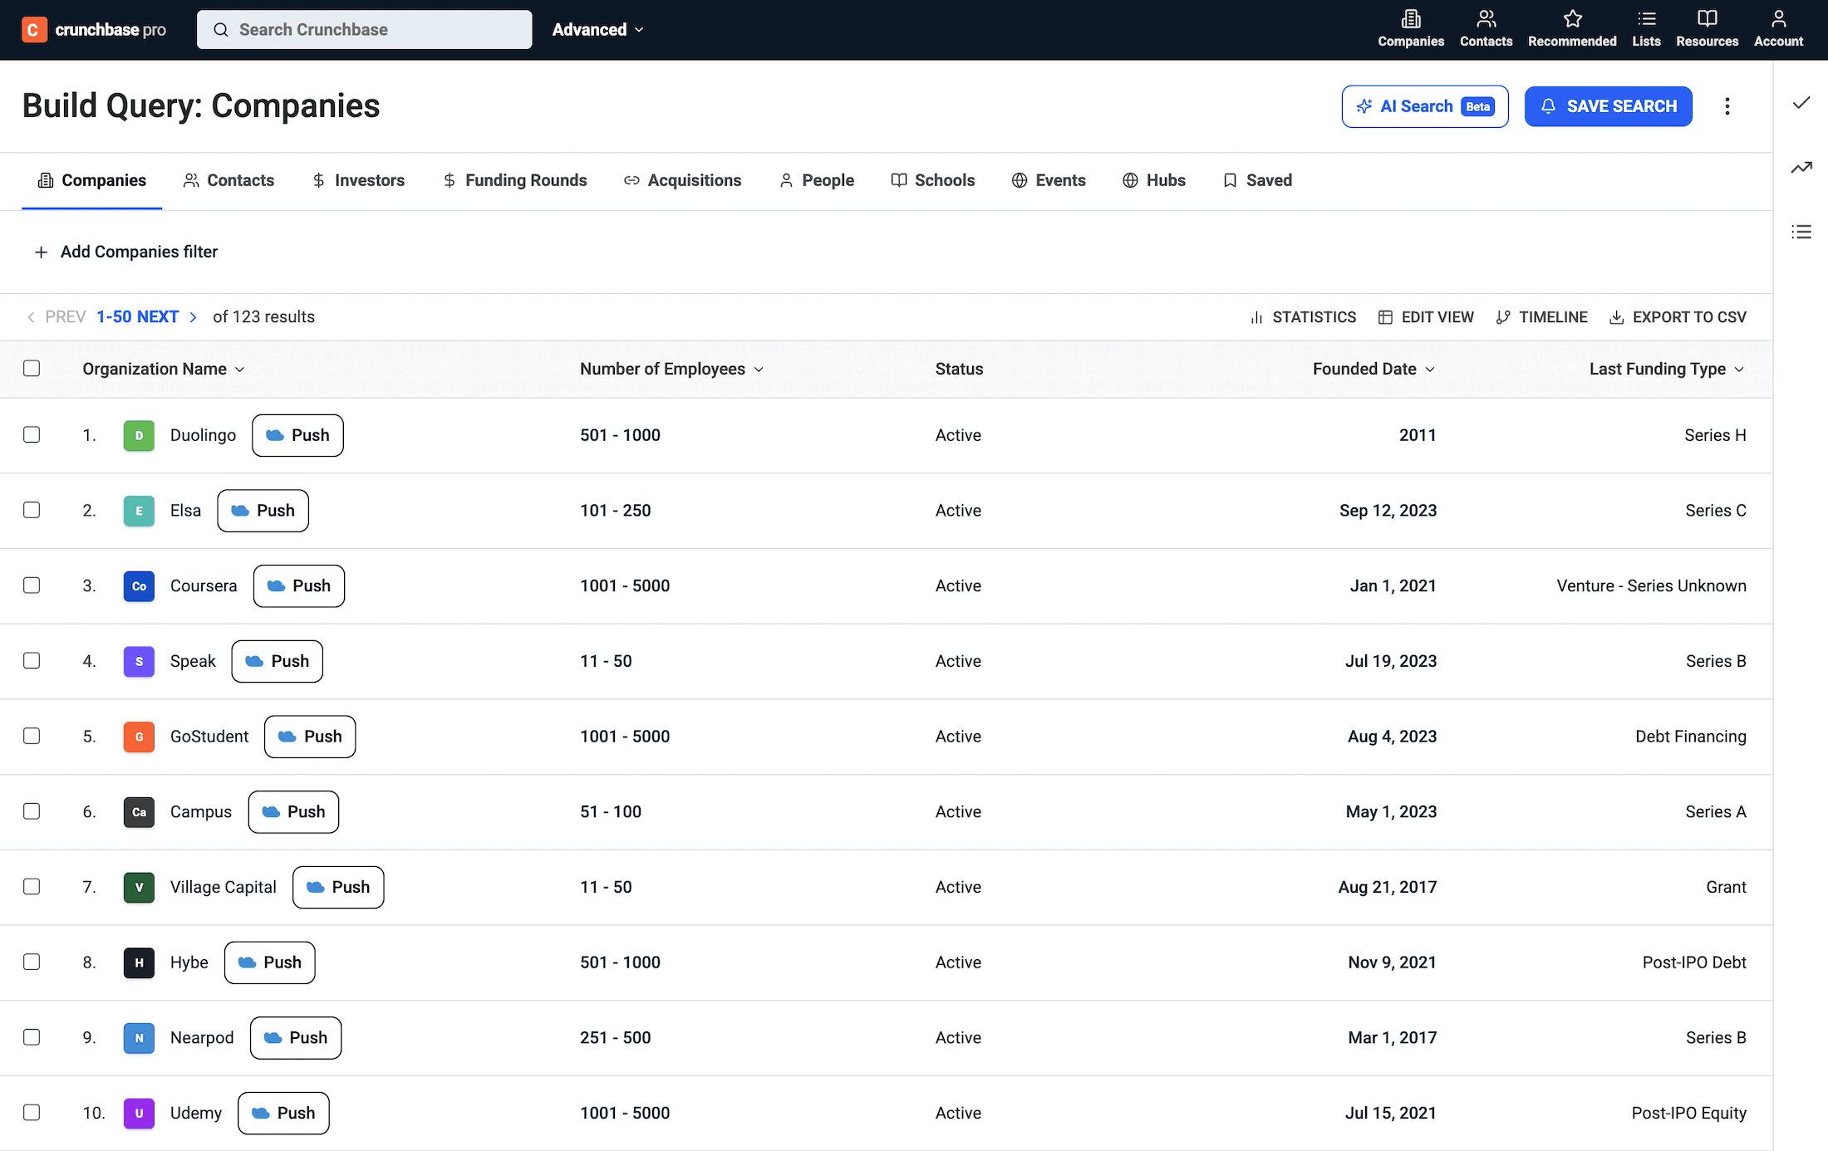Open Resources book icon
Screen dimensions: 1828x1151
(1707, 19)
